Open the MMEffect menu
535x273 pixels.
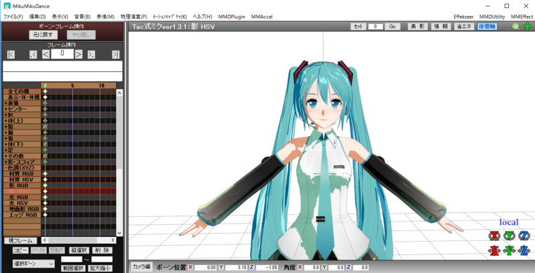point(522,17)
